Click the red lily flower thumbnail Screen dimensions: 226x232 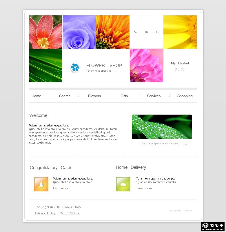pos(46,32)
